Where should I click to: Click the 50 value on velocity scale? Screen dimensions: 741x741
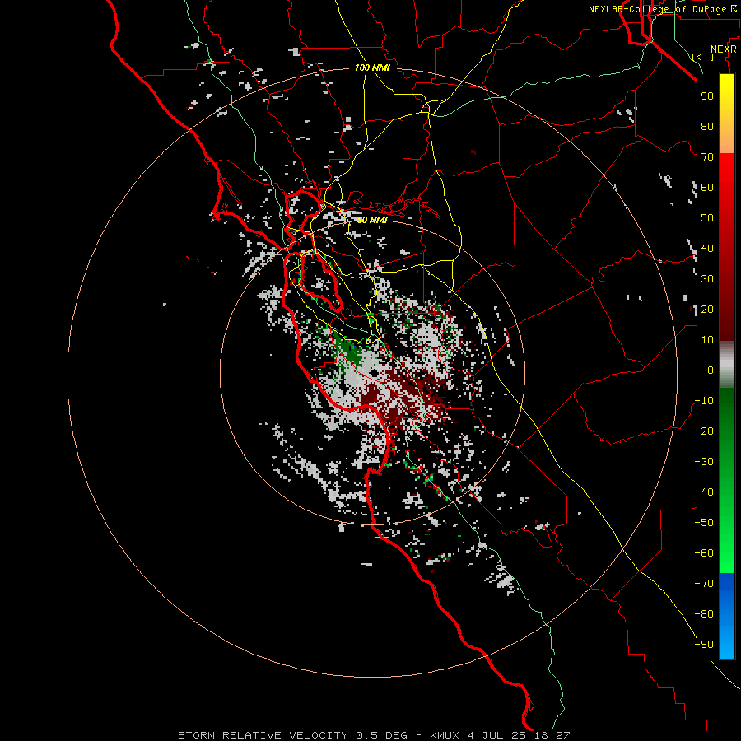(x=707, y=218)
